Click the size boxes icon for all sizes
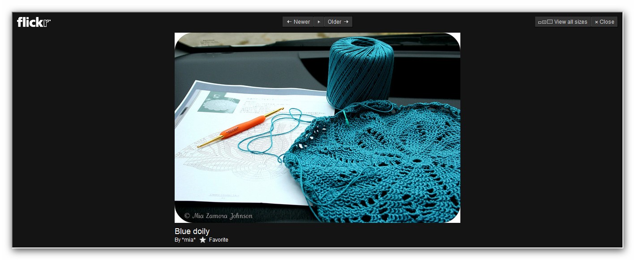This screenshot has height=260, width=635. 545,22
